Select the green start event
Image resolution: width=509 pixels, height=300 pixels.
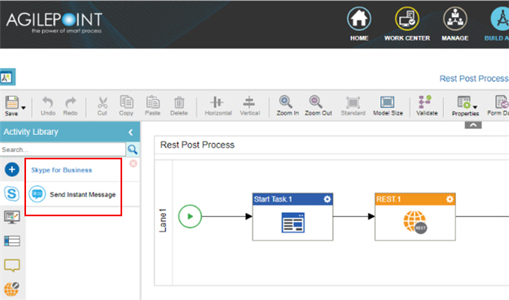point(190,216)
